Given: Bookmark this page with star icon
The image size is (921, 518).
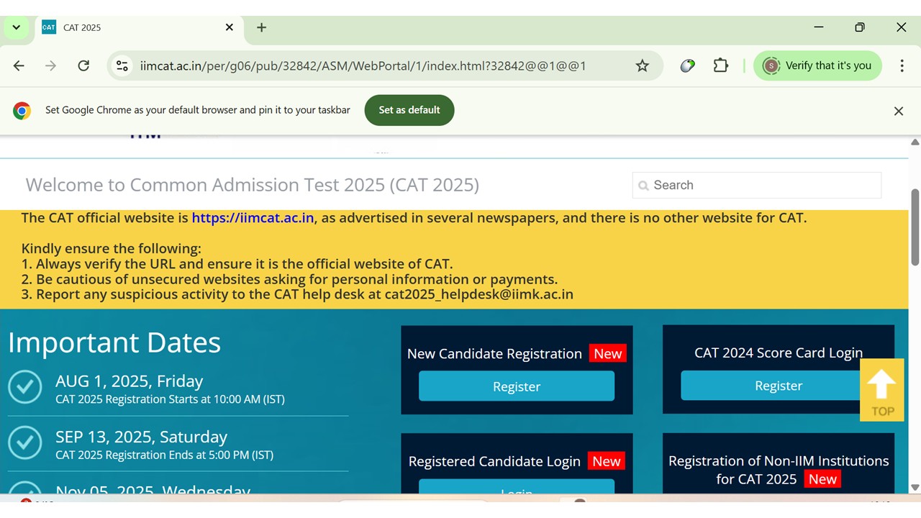Looking at the screenshot, I should (x=642, y=65).
